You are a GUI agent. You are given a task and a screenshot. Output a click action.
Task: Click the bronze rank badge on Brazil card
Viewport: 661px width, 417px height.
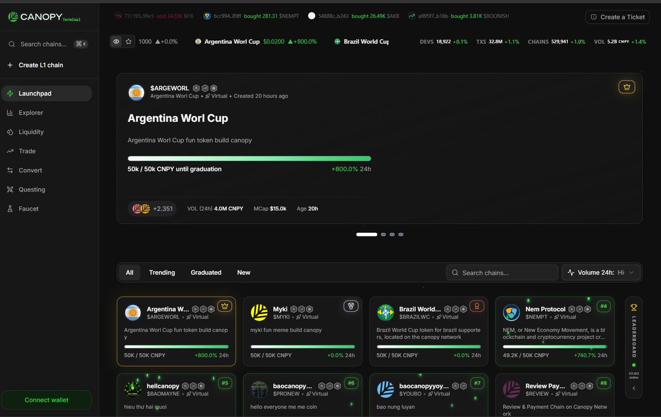[x=477, y=306]
